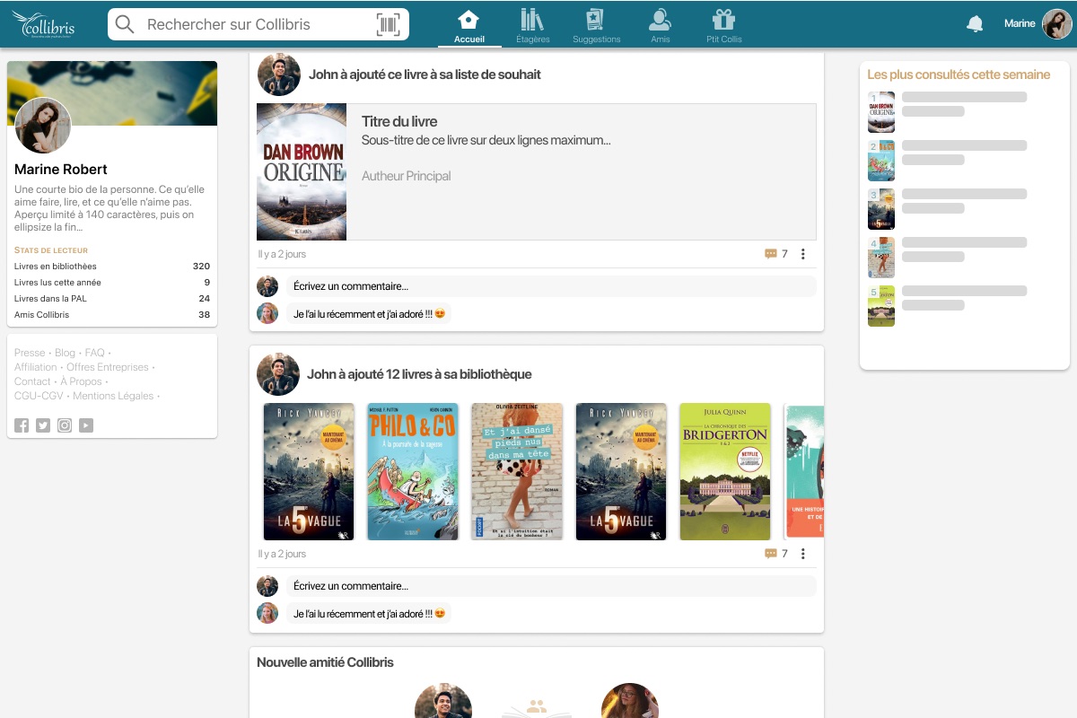
Task: Open the YouTube icon
Action: point(86,425)
